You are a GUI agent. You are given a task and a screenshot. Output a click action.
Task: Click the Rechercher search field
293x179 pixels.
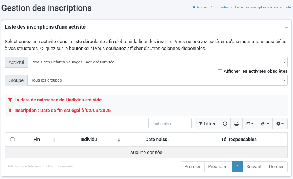[170, 123]
